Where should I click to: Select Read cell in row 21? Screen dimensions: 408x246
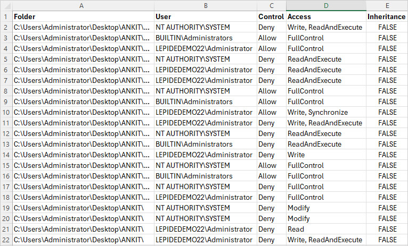[326, 230]
